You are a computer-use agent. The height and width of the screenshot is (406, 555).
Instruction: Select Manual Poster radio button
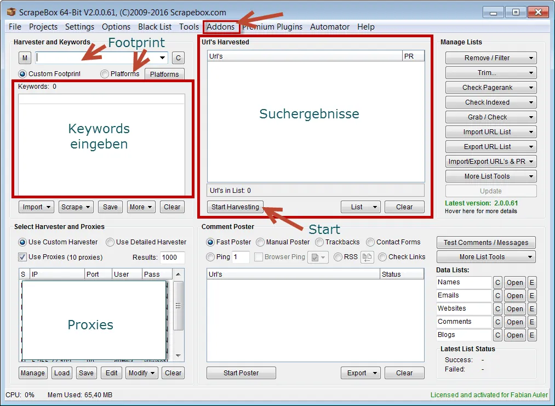coord(260,242)
